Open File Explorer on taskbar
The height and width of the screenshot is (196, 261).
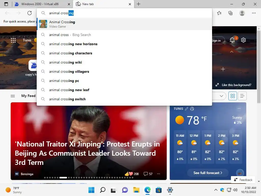[x=136, y=190]
